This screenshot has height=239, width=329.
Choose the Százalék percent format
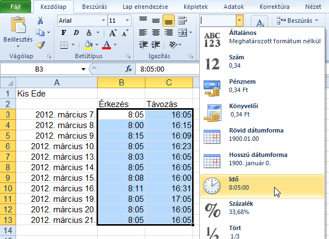[262, 210]
